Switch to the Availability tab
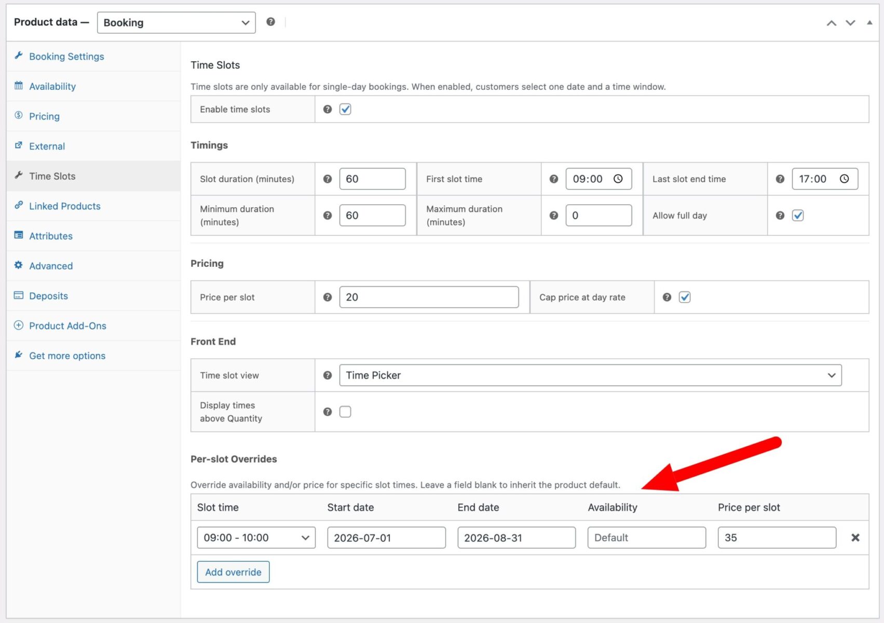The image size is (884, 623). click(52, 87)
